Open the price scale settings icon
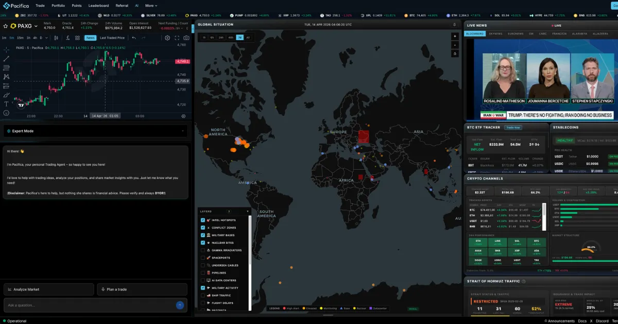Viewport: 618px width, 324px height. (184, 116)
